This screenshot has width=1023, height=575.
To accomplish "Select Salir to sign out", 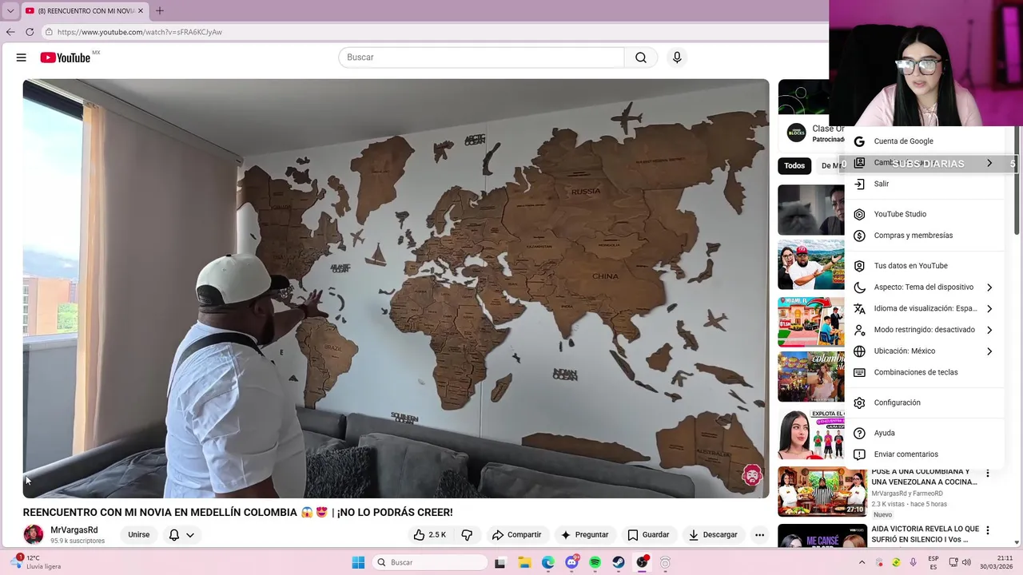I will pos(924,184).
